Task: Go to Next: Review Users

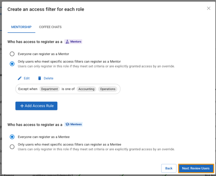Action: [x=196, y=168]
